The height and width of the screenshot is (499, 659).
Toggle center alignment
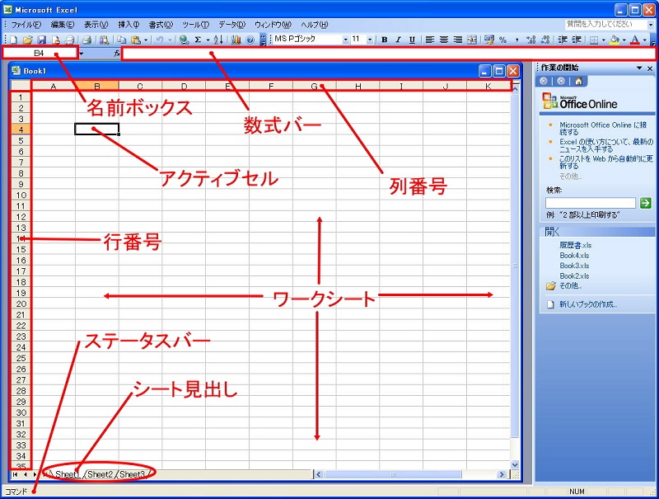[444, 40]
